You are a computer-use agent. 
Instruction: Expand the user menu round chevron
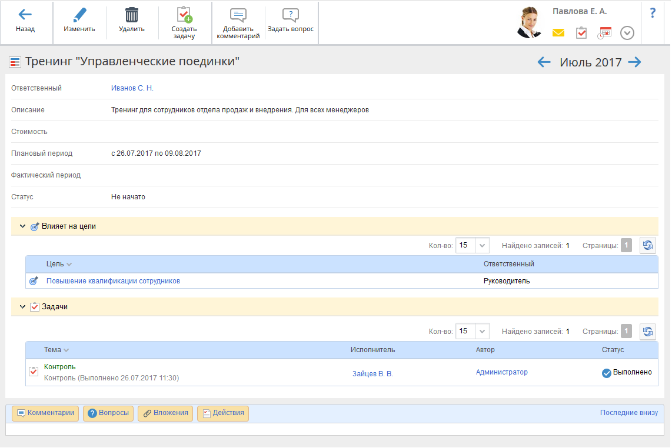point(627,33)
